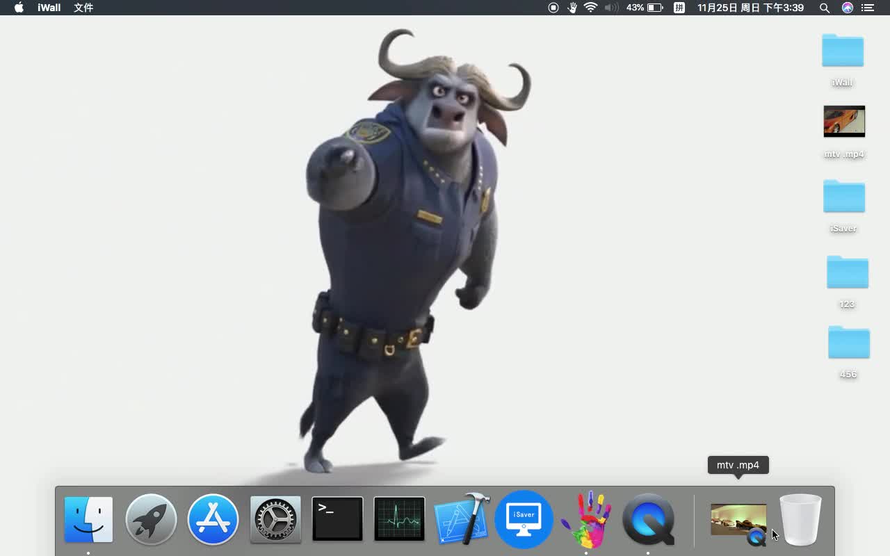Viewport: 890px width, 556px height.
Task: Open iWall colorful hand icon
Action: [586, 519]
